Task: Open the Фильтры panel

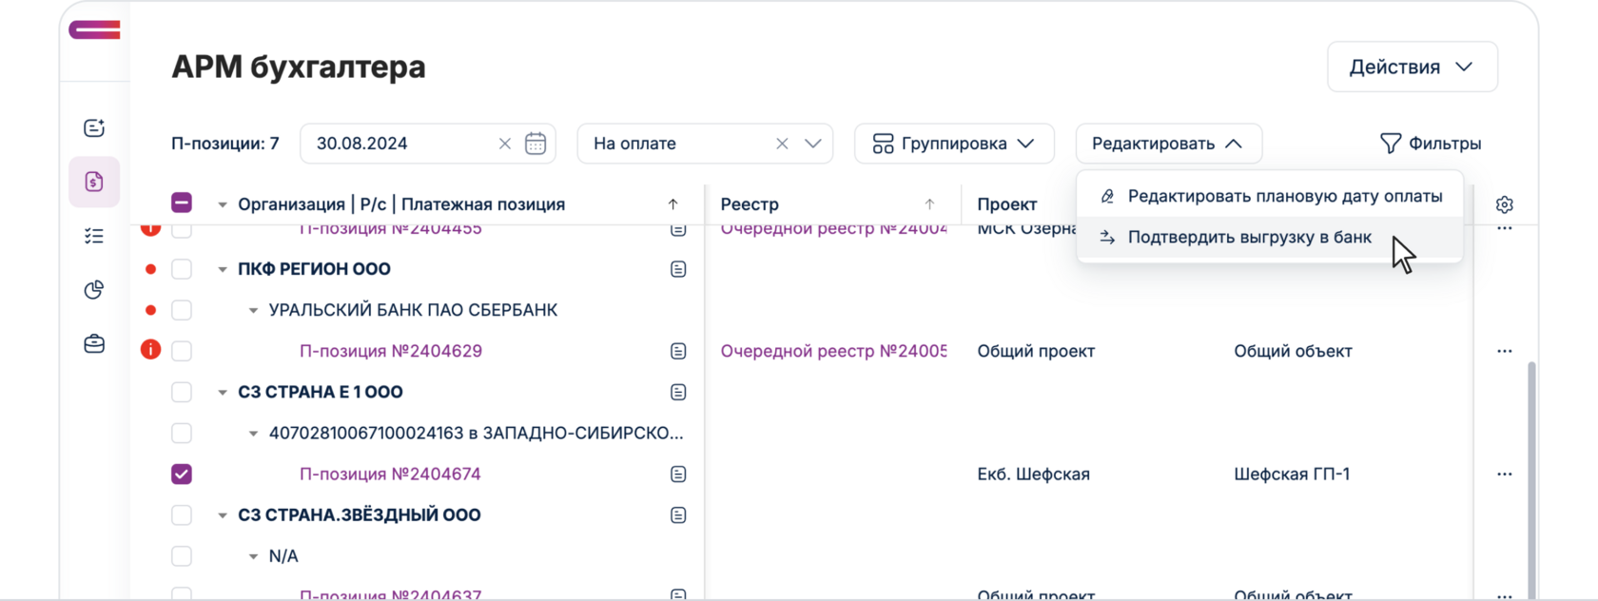Action: (1431, 144)
